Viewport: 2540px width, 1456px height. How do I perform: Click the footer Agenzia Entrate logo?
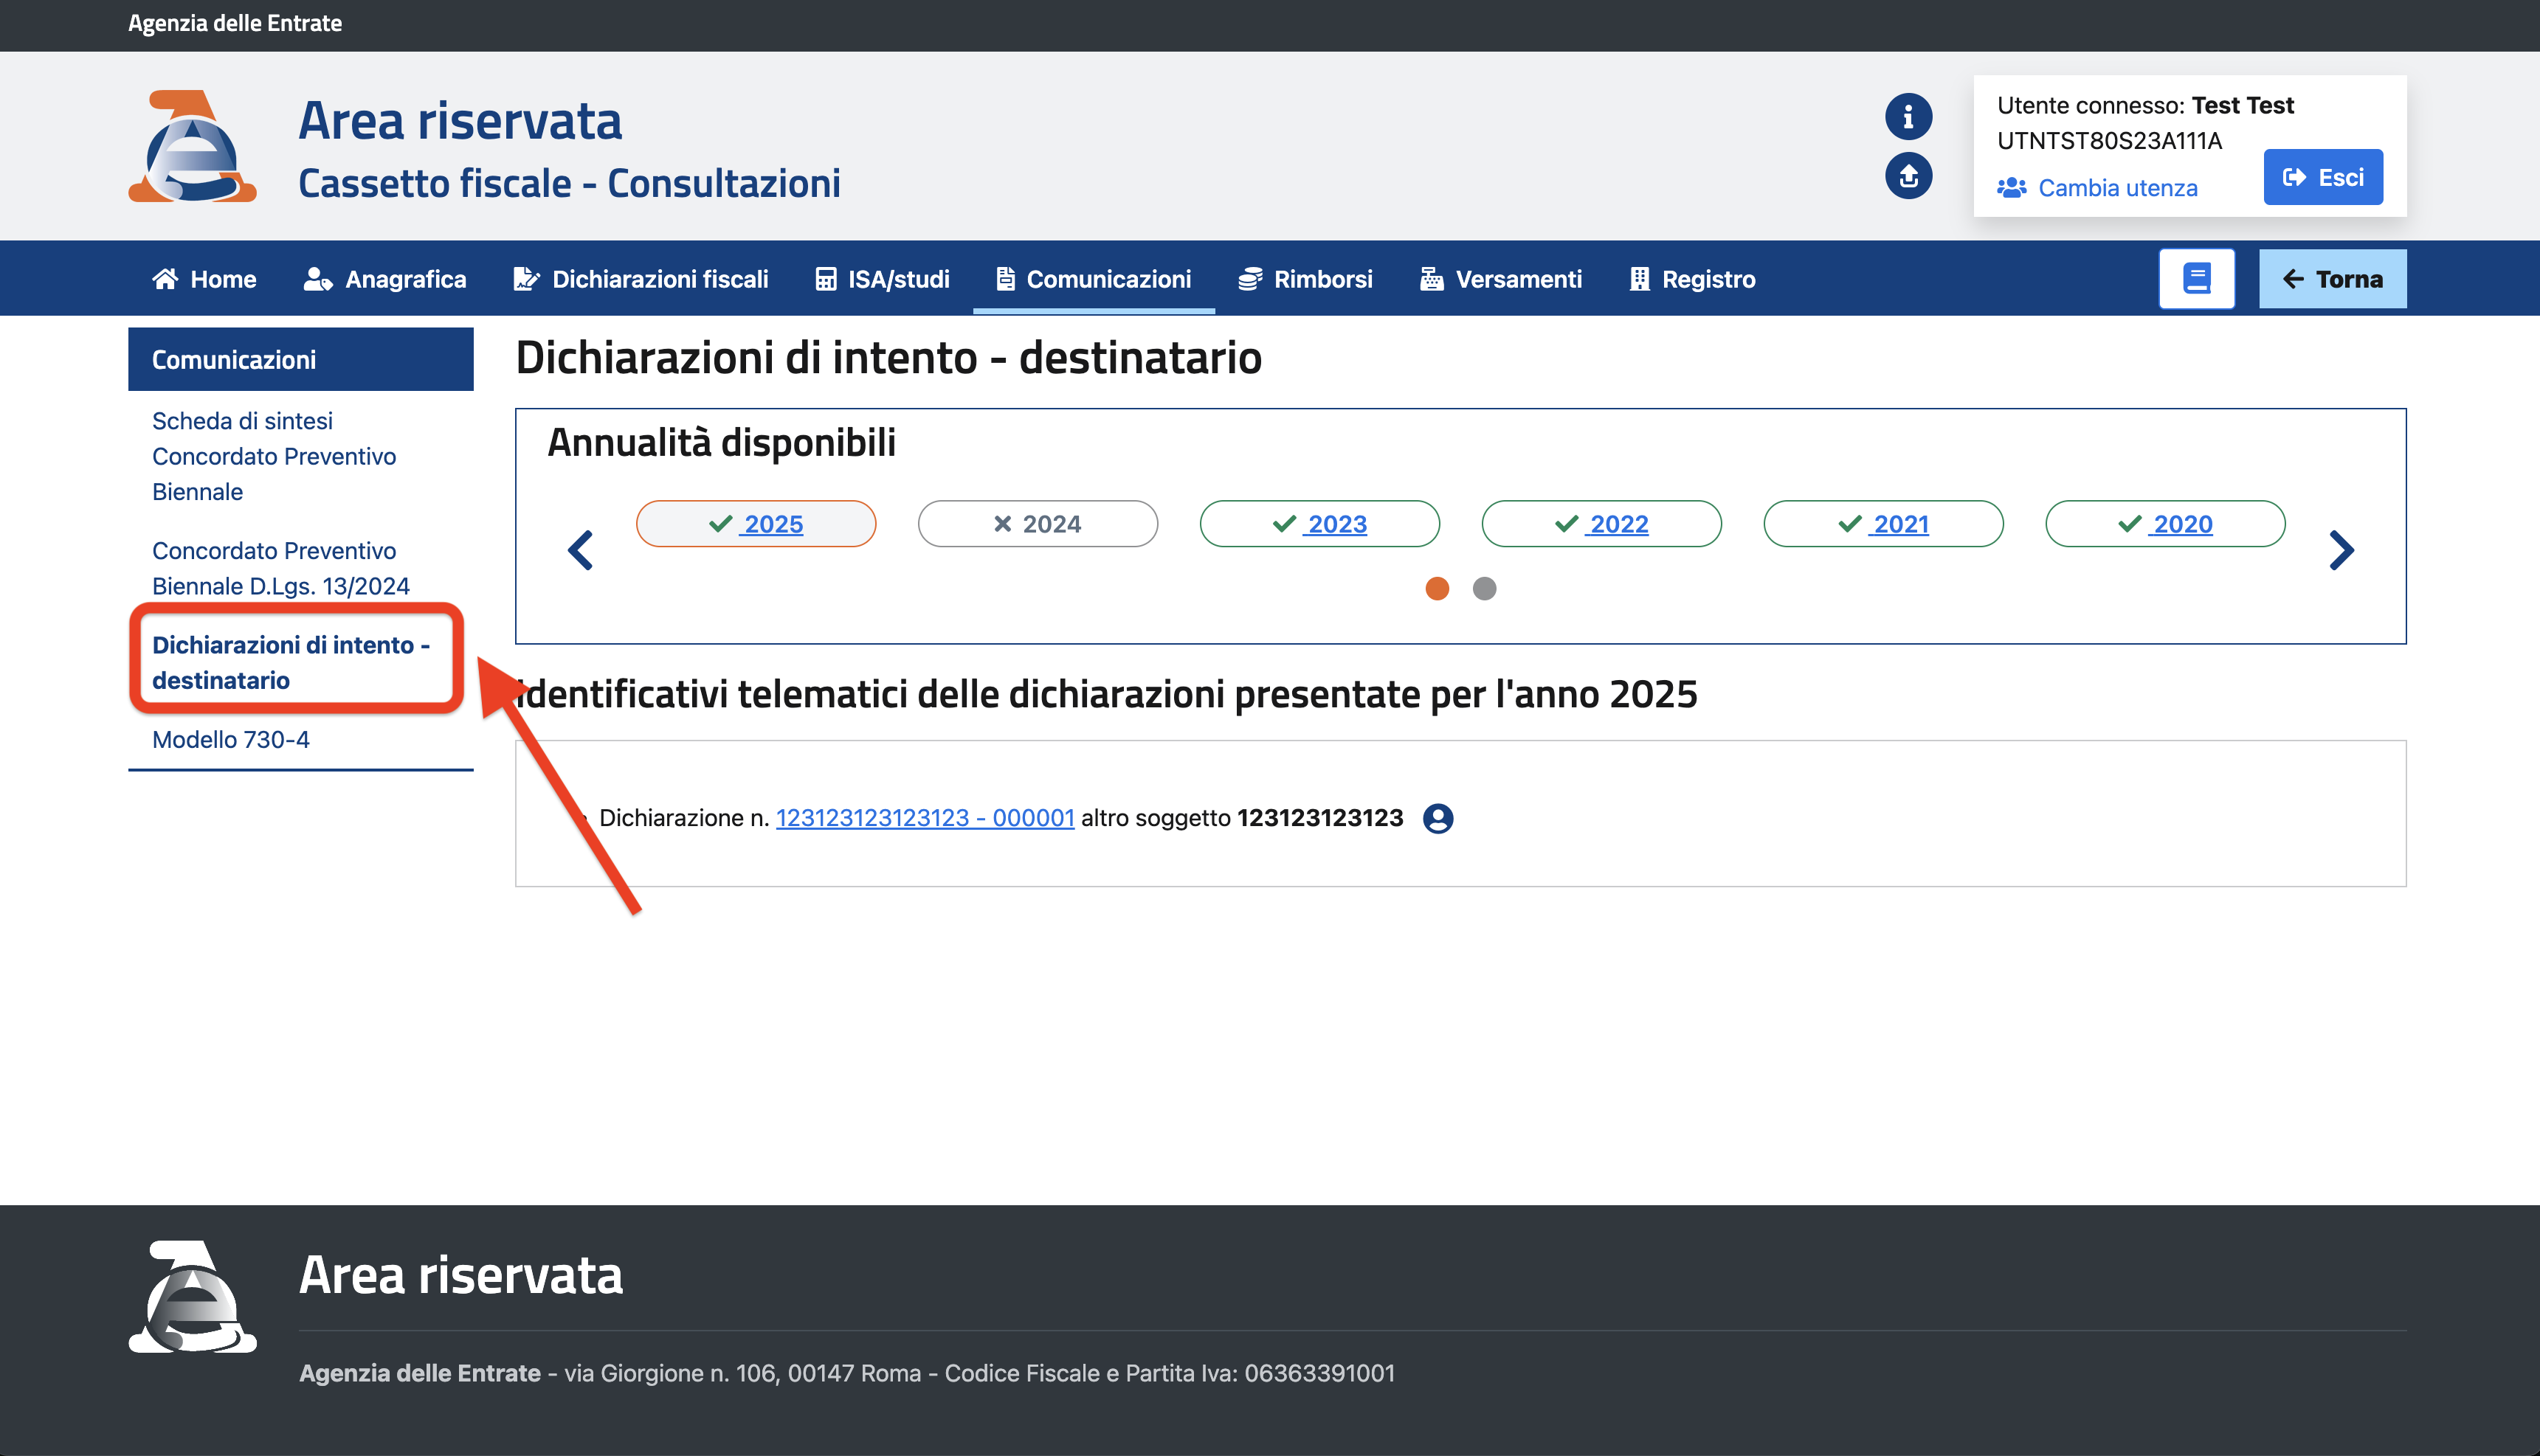192,1297
